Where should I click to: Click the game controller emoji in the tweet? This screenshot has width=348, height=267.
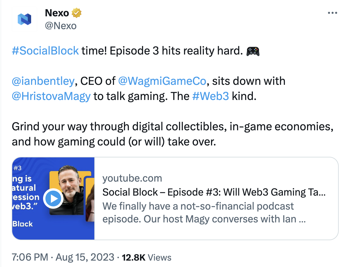click(253, 51)
